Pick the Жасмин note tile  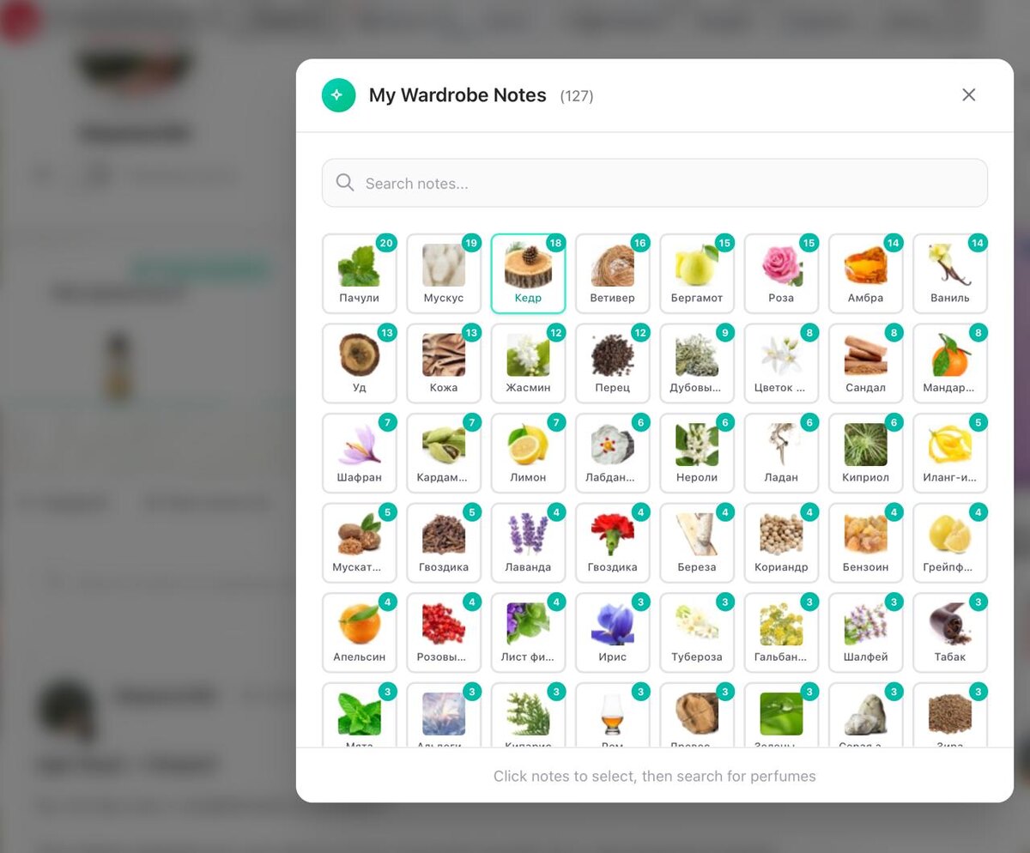point(528,363)
